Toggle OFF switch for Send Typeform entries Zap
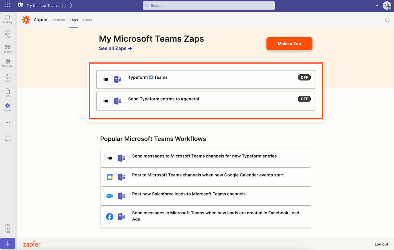This screenshot has height=250, width=394. (x=304, y=99)
